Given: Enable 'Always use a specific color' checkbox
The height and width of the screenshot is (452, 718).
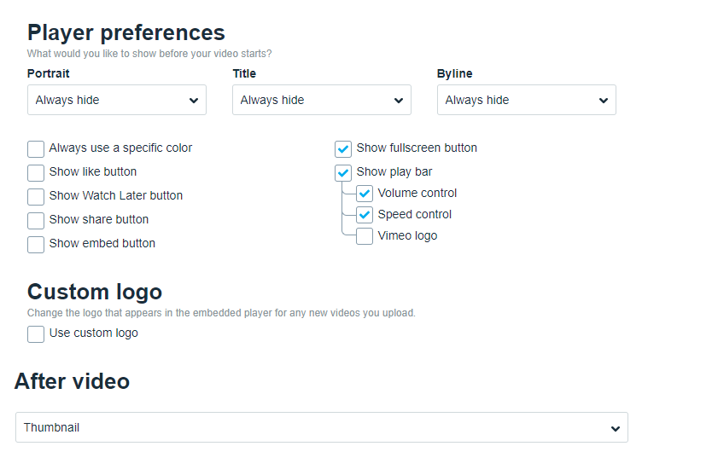Looking at the screenshot, I should (36, 149).
